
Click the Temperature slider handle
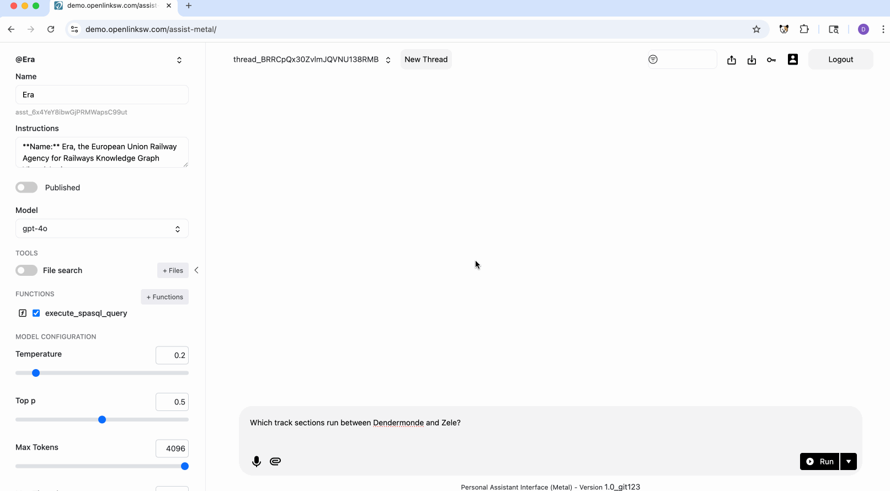pos(36,373)
